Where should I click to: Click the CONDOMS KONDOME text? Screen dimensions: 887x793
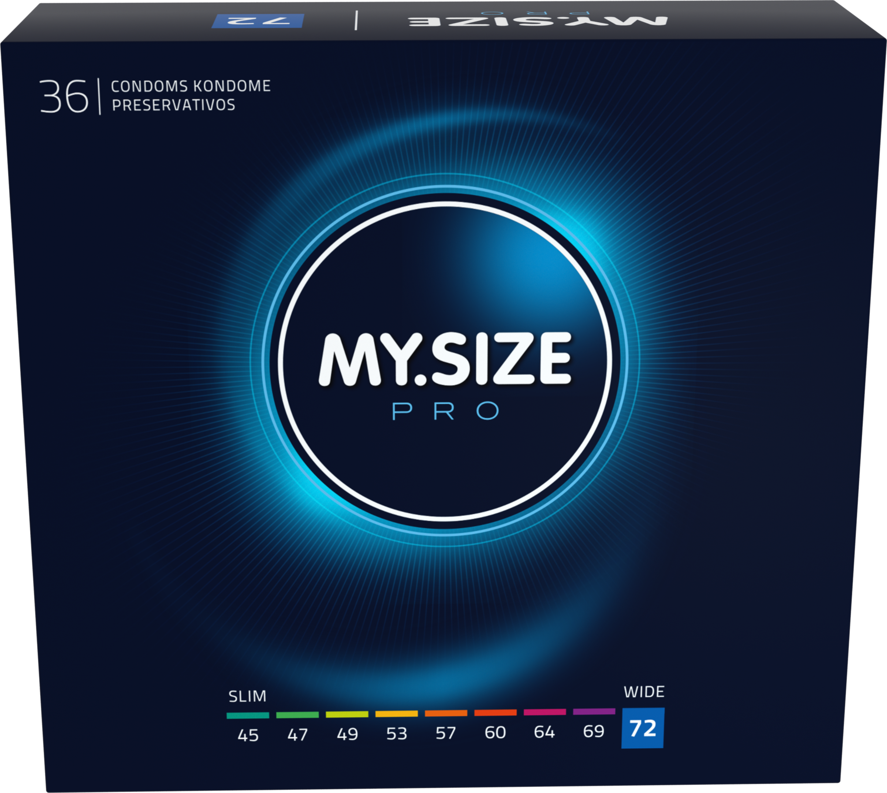pyautogui.click(x=190, y=86)
